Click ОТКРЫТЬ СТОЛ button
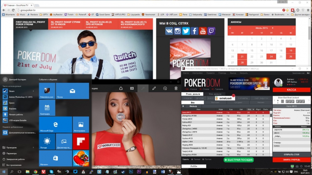 291,154
